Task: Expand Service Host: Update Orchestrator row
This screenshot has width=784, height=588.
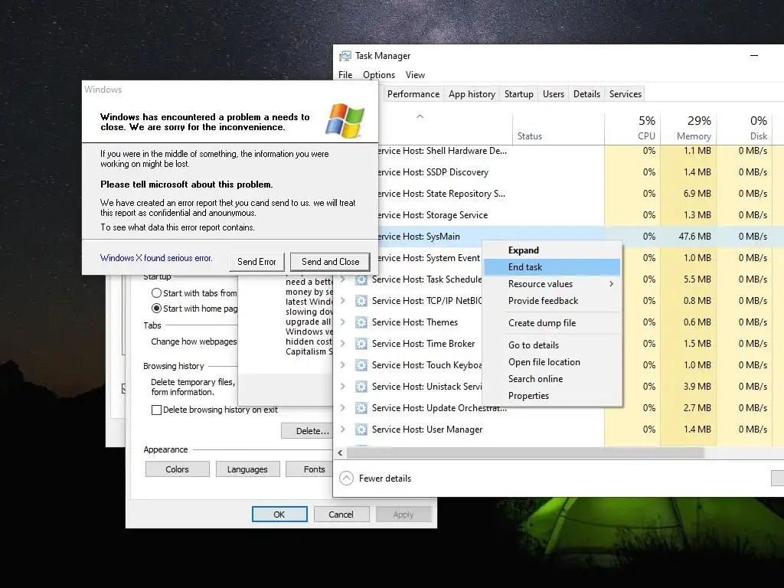Action: click(342, 409)
